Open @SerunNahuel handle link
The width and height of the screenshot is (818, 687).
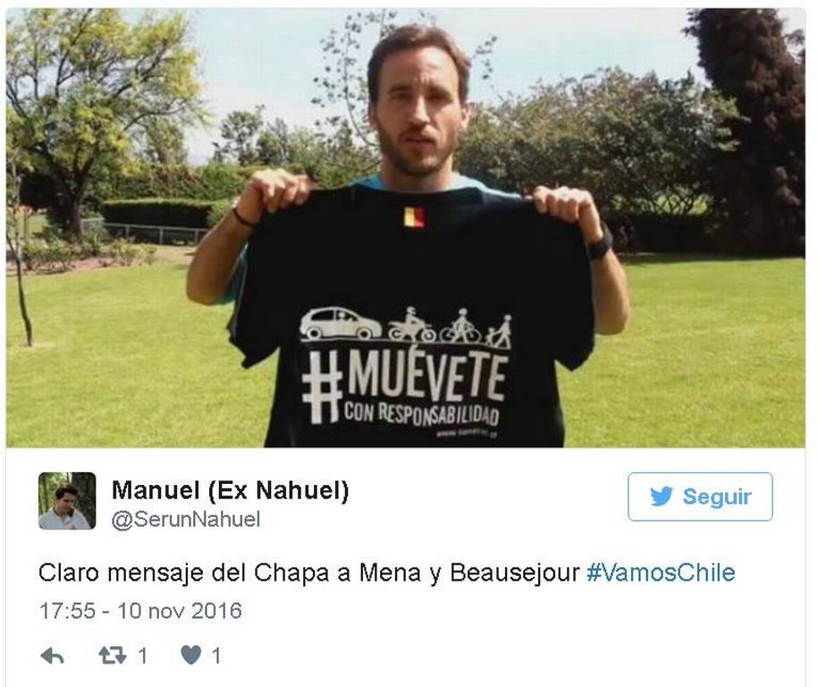[x=186, y=520]
